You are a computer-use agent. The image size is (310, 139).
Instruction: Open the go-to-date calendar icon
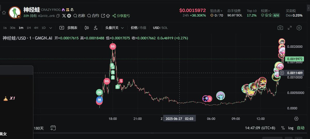tap(53, 128)
